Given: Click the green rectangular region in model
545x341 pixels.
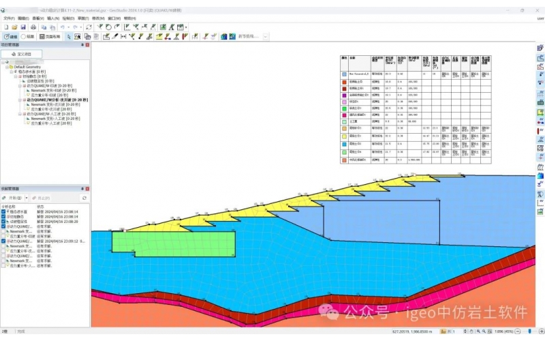Looking at the screenshot, I should click(x=174, y=244).
